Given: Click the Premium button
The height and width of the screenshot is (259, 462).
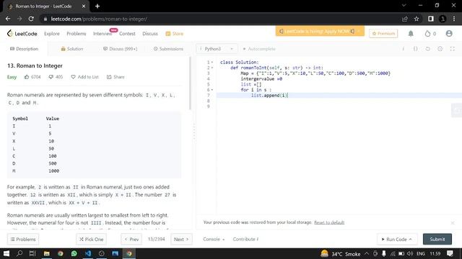Looking at the screenshot, I should pos(383,34).
